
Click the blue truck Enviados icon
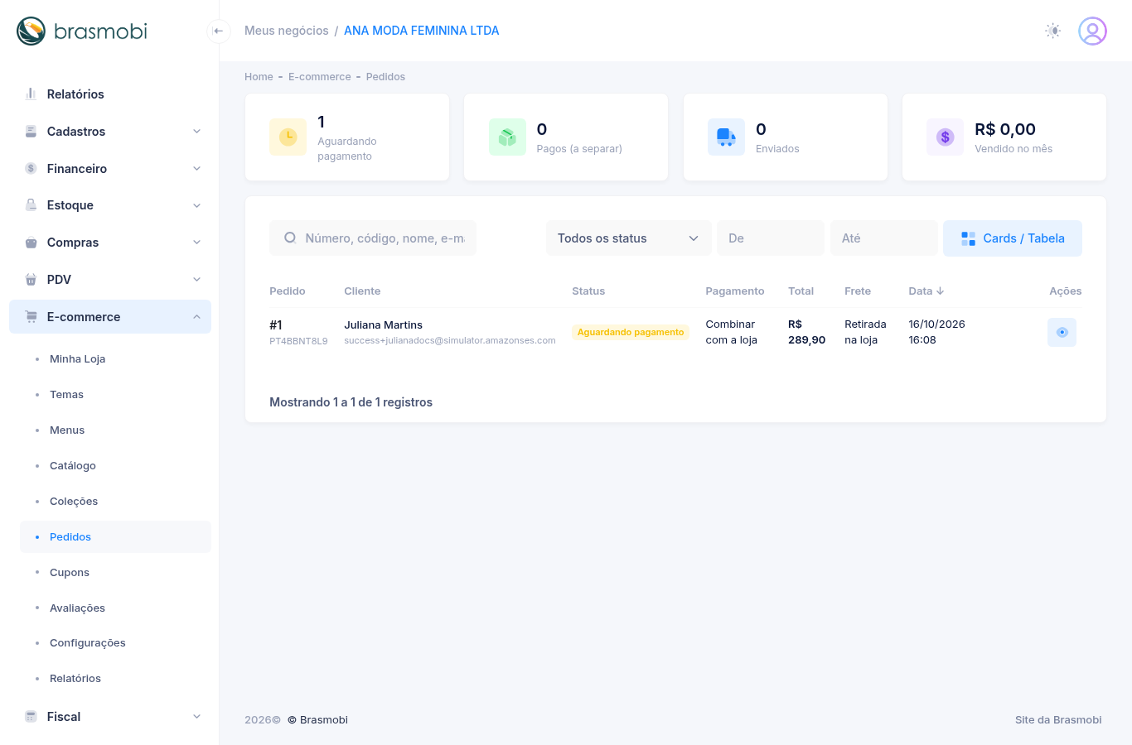pyautogui.click(x=726, y=137)
